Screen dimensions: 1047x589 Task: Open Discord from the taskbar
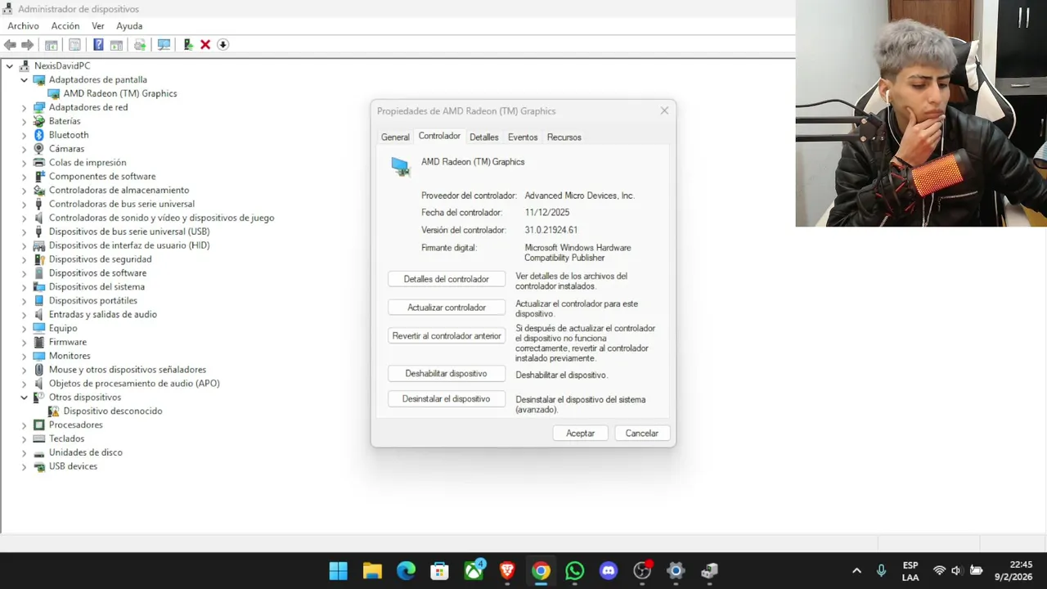(609, 571)
